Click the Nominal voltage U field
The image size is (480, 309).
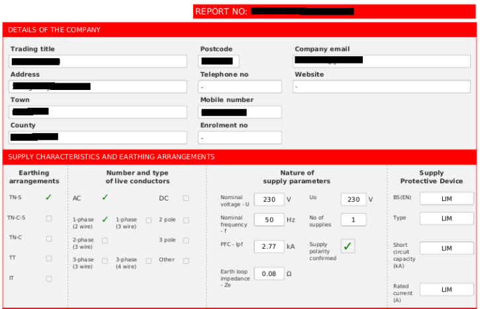(x=268, y=199)
